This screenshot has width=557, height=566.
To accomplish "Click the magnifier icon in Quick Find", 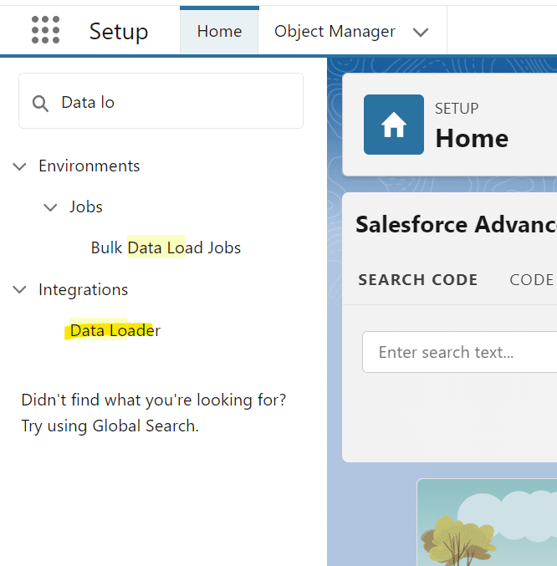I will point(40,103).
